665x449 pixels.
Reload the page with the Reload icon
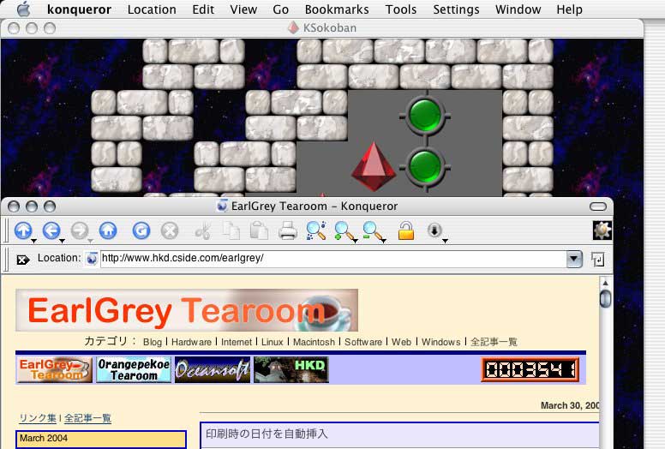[141, 231]
